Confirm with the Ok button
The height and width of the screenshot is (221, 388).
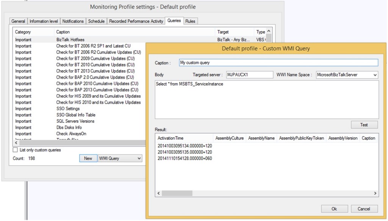[x=334, y=209]
